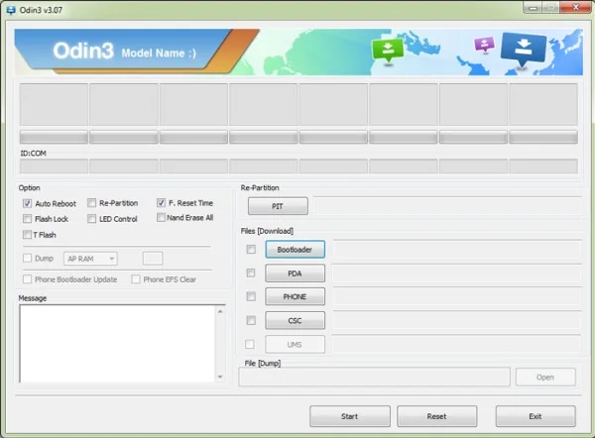Viewport: 595px width, 438px height.
Task: Minimize the Odin3 window
Action: pyautogui.click(x=533, y=8)
